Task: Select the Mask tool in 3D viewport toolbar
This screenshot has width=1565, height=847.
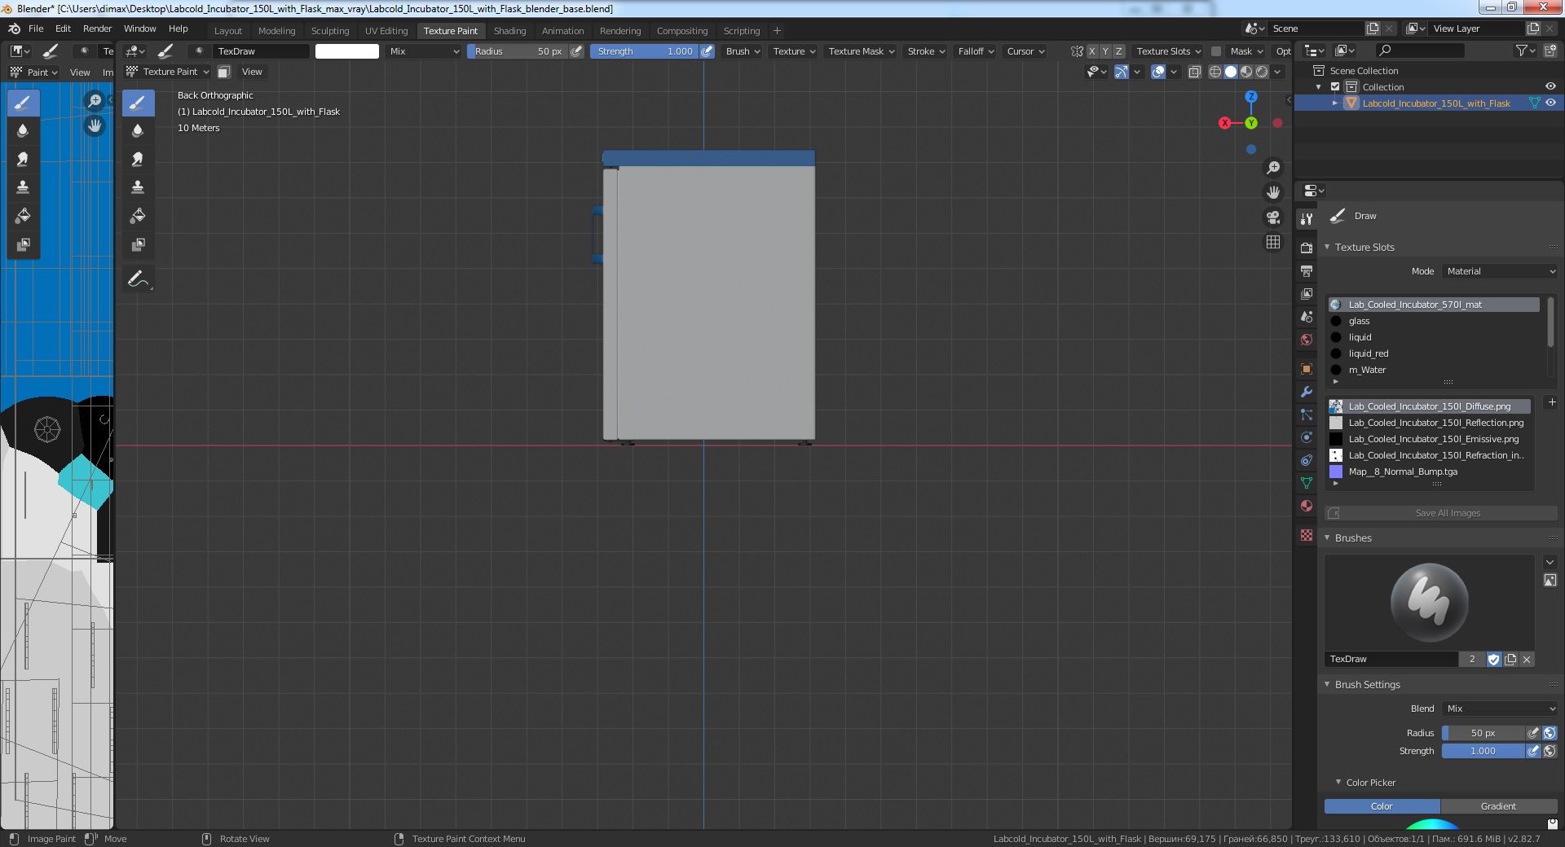Action: [138, 244]
